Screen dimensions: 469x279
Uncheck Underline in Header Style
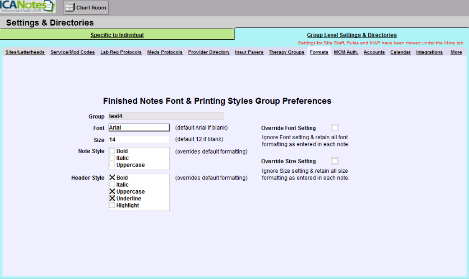[112, 198]
